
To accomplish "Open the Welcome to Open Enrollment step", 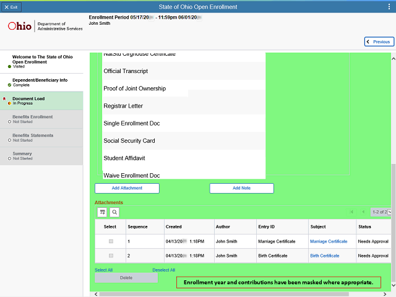I will click(x=41, y=62).
